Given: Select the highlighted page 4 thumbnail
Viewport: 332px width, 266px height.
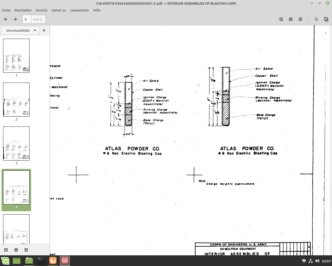Looking at the screenshot, I should coord(16,187).
